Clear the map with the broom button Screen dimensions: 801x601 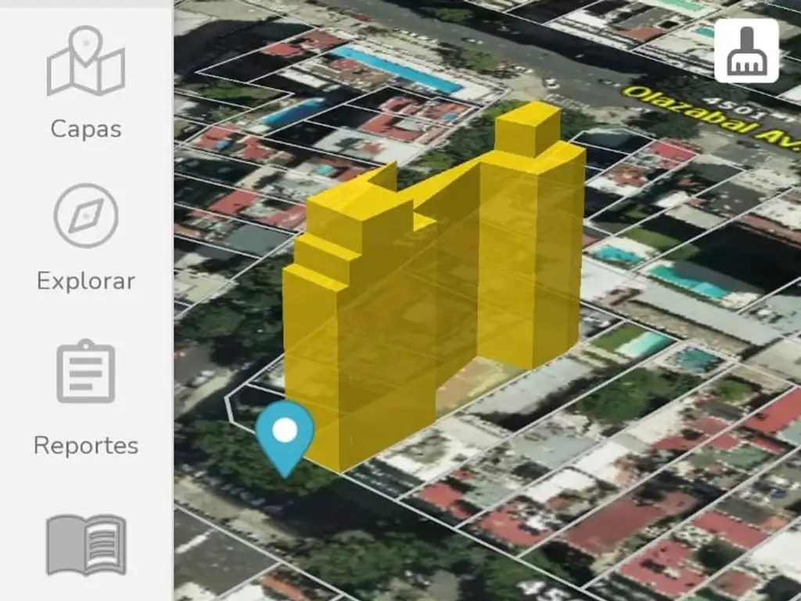click(746, 51)
